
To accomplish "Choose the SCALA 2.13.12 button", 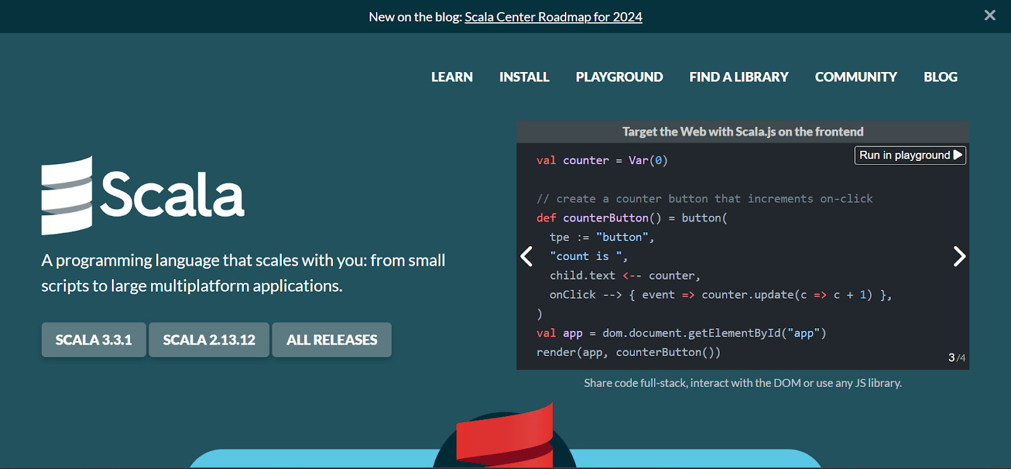I will 209,340.
